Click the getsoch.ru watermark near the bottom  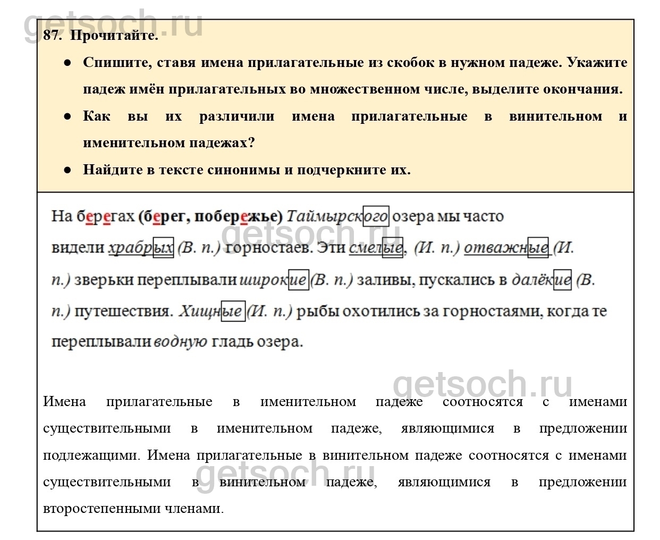(x=285, y=473)
